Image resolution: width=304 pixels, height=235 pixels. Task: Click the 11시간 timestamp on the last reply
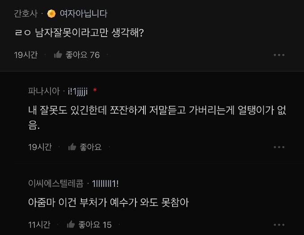(x=39, y=224)
